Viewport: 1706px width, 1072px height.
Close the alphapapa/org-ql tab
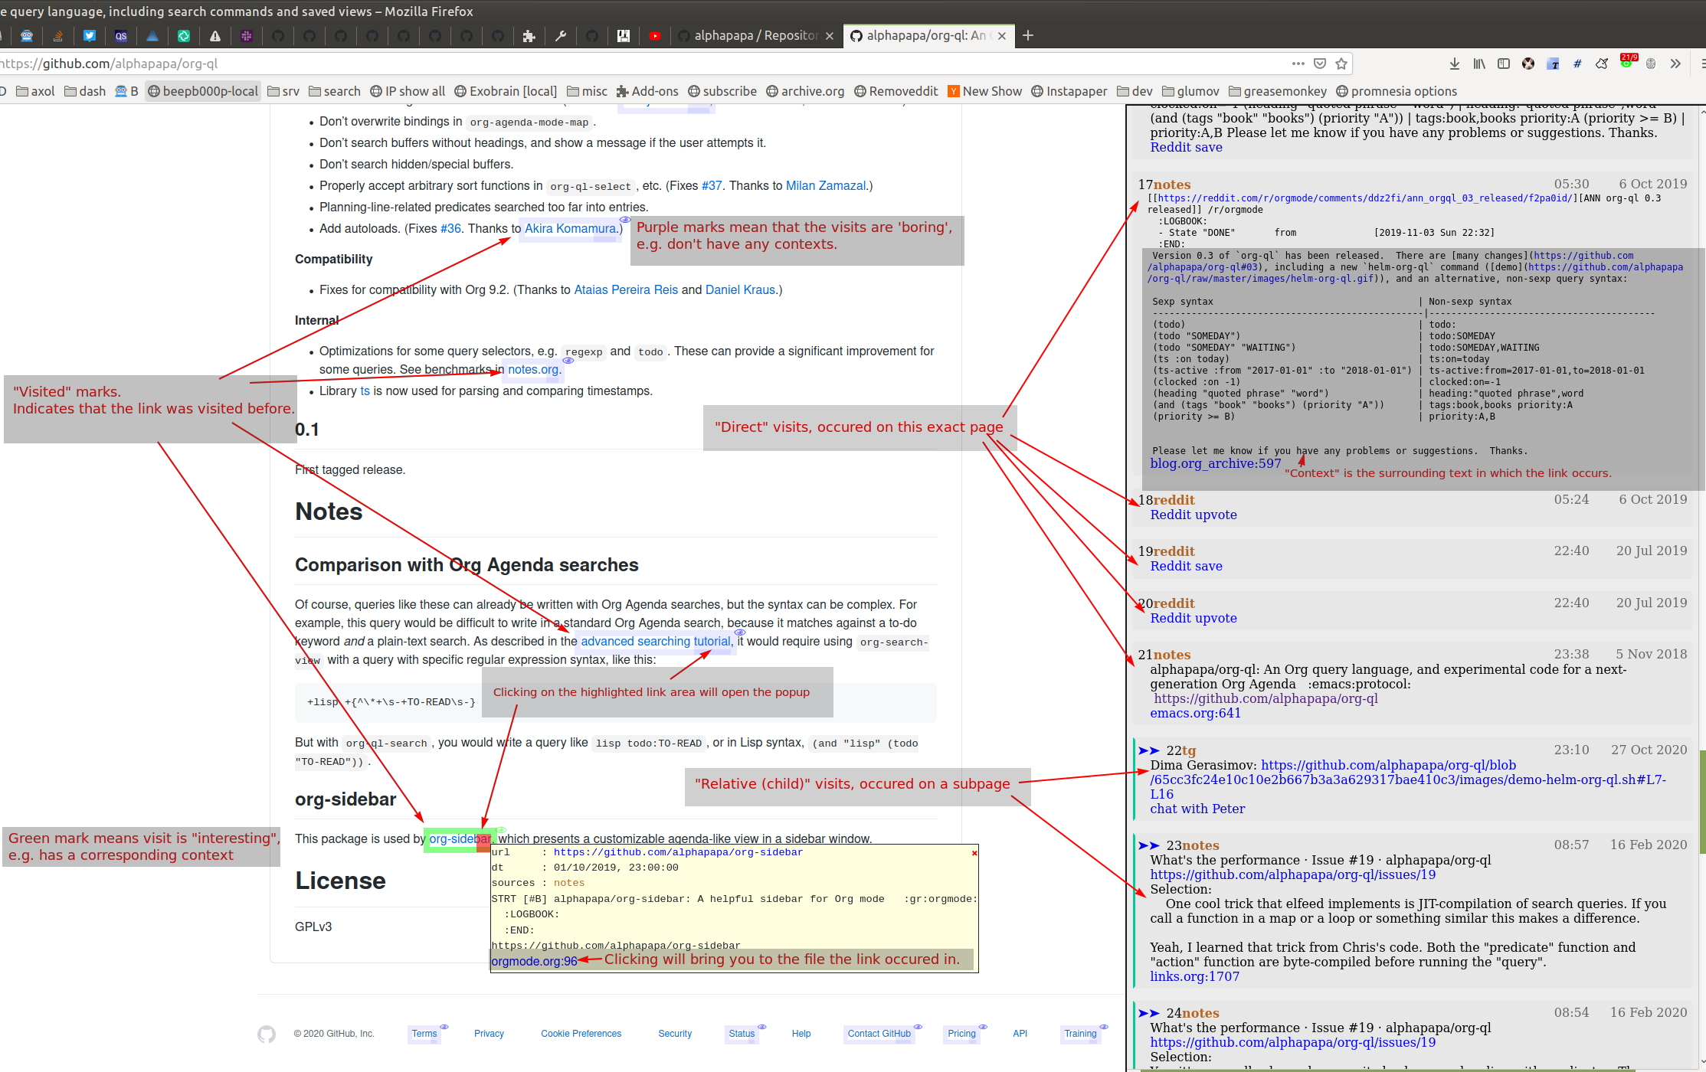[1001, 36]
